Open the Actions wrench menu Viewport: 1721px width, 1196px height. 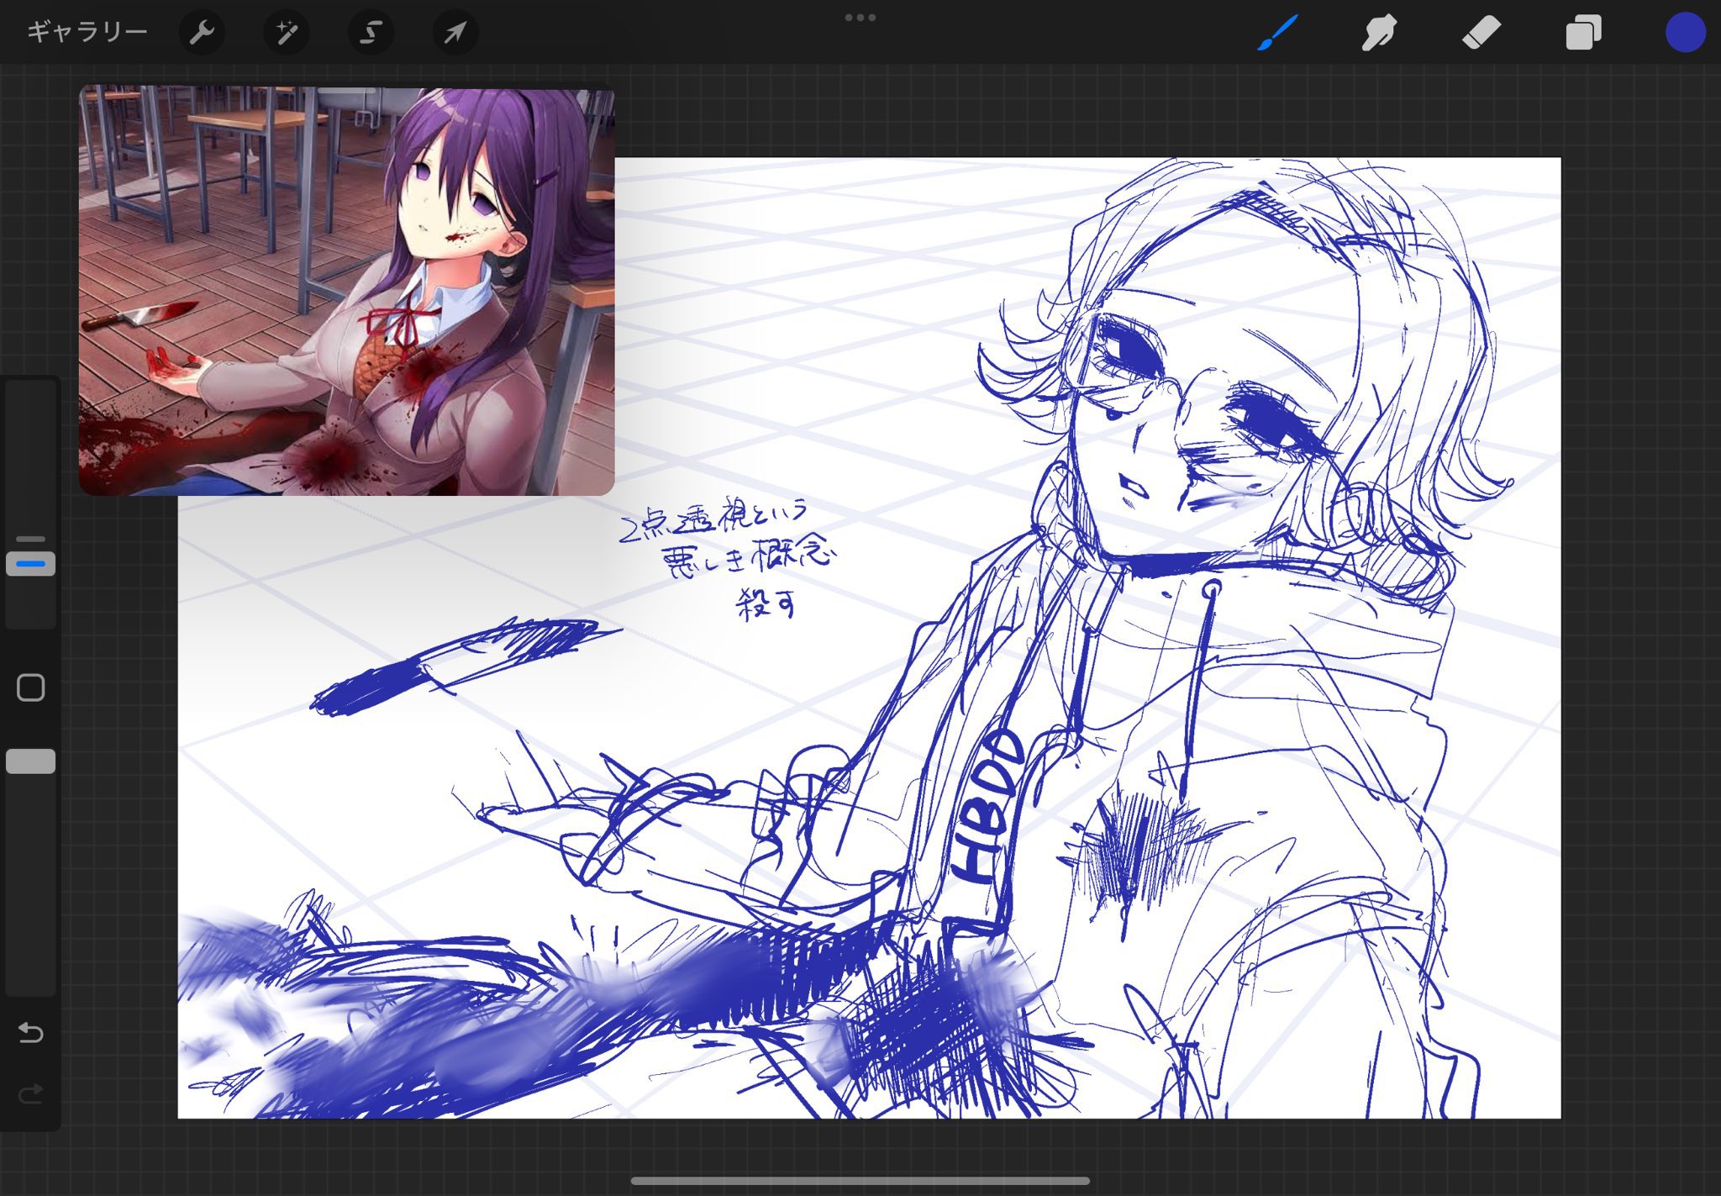click(x=202, y=32)
